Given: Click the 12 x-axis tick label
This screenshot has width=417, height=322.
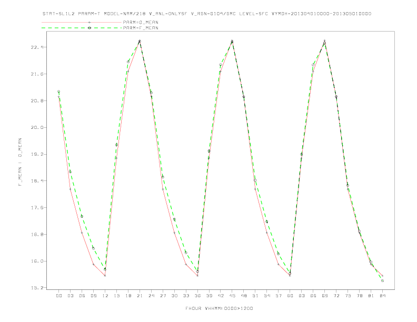Looking at the screenshot, I should tap(105, 296).
